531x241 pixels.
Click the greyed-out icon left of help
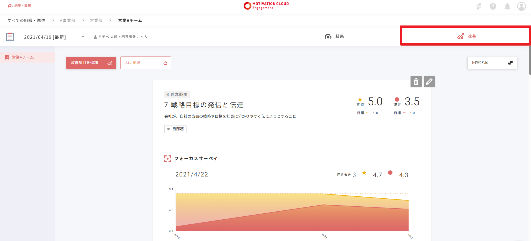(479, 6)
